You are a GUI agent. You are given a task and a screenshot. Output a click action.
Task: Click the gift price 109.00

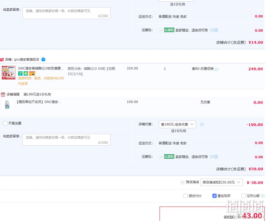(132, 102)
